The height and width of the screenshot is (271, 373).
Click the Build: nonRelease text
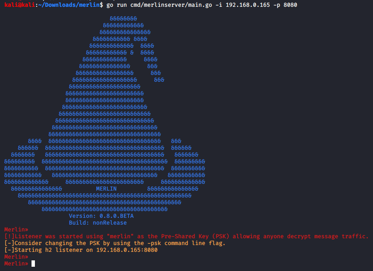(x=98, y=223)
